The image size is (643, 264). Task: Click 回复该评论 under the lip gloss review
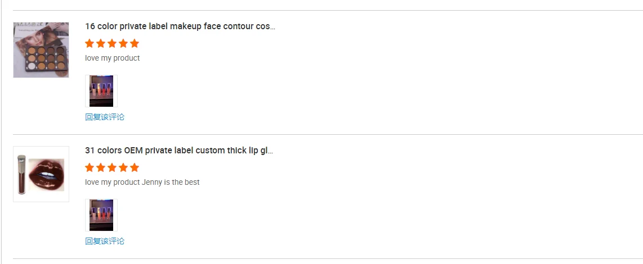coord(105,242)
